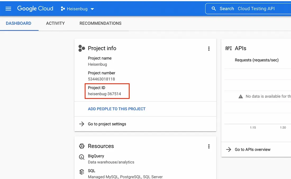
Task: Click the Project number label
Action: [102, 73]
